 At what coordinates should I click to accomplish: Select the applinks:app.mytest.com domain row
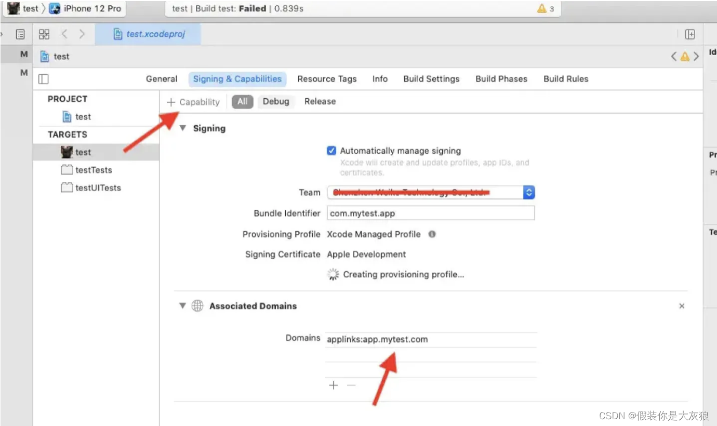point(431,340)
